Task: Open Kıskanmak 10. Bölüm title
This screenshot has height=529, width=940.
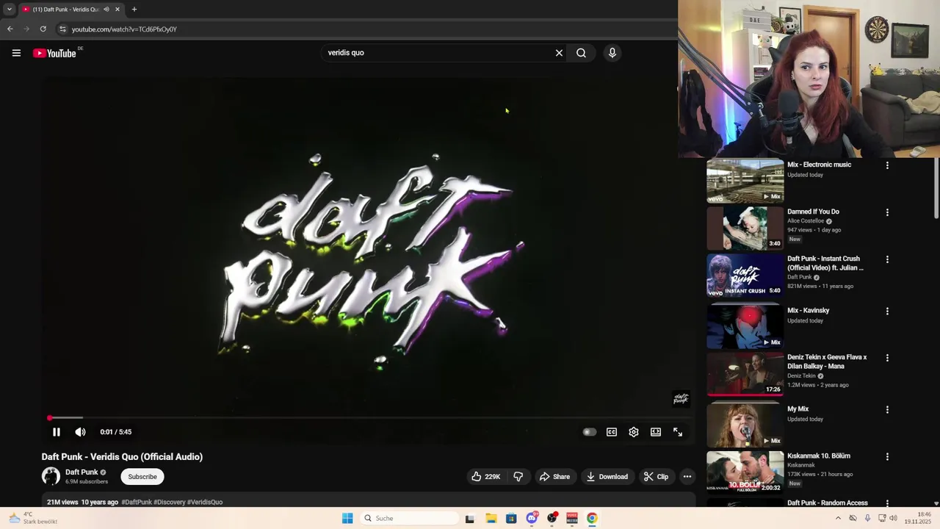Action: click(819, 456)
